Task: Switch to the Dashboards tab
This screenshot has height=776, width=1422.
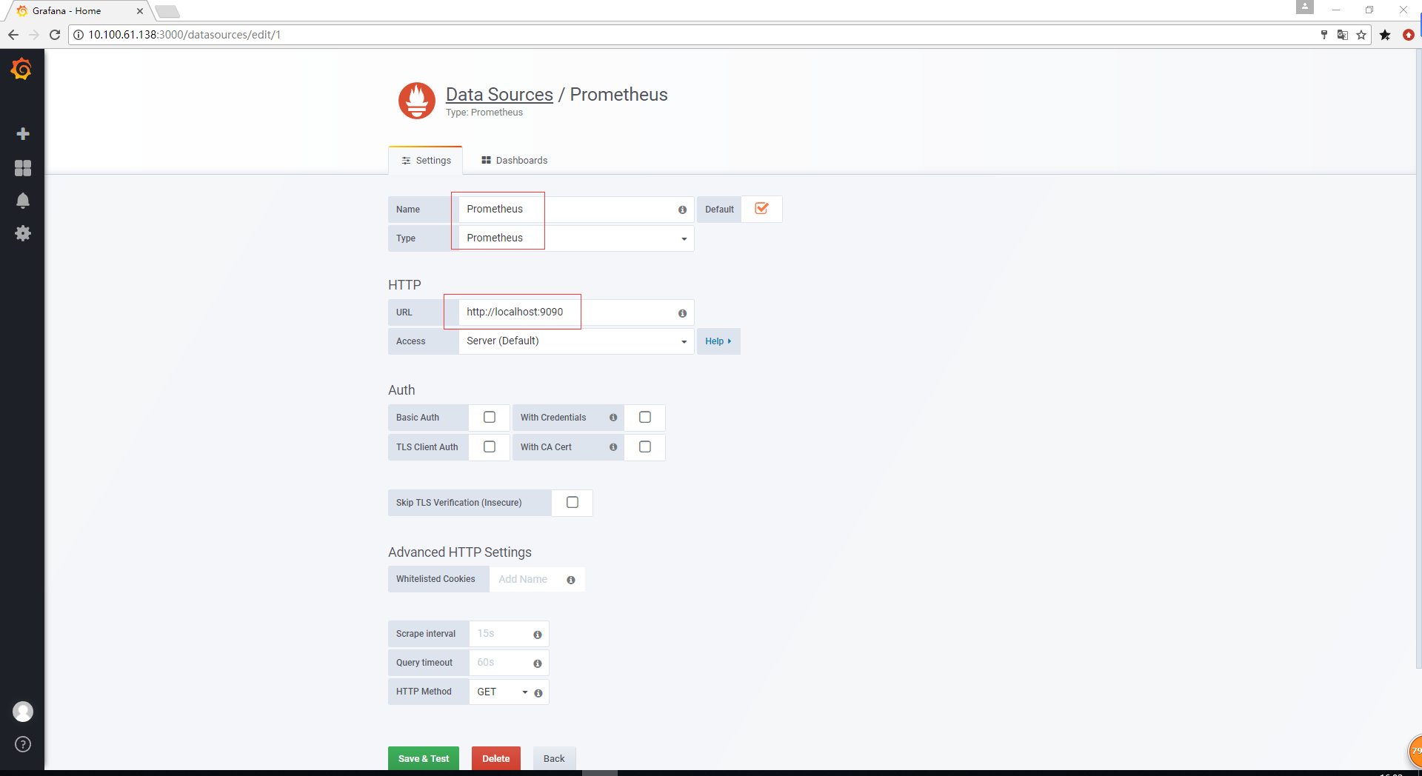Action: (x=515, y=161)
